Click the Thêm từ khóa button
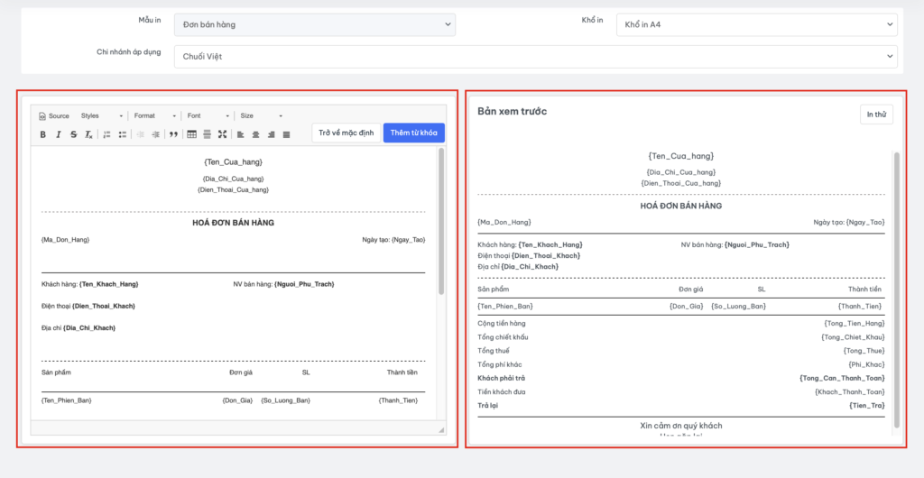 [x=413, y=133]
